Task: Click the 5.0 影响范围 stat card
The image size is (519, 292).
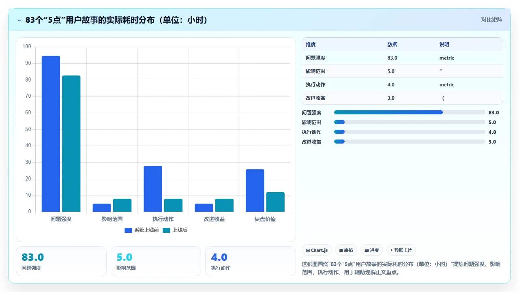Action: coord(156,261)
